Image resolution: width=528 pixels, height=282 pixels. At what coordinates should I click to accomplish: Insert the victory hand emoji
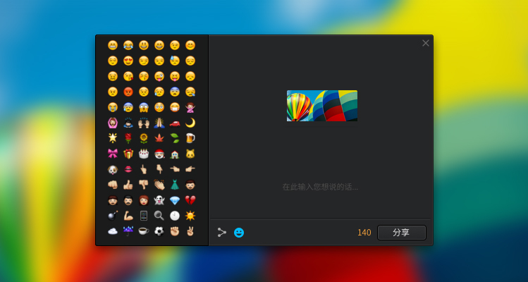click(190, 231)
